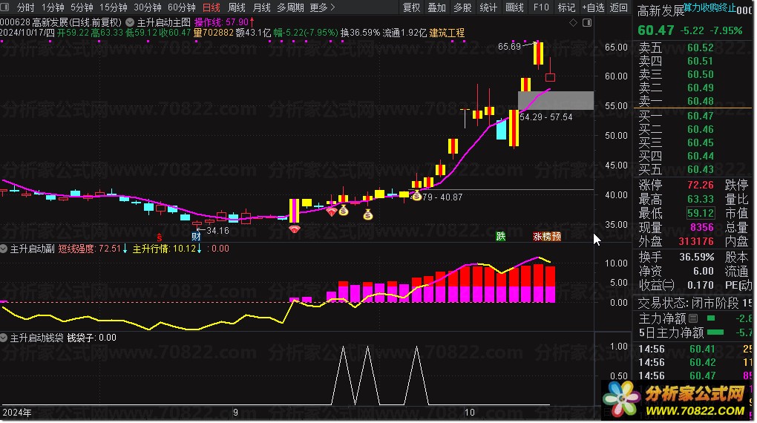
Task: Click the 涨榜预 marker badge
Action: pos(547,236)
